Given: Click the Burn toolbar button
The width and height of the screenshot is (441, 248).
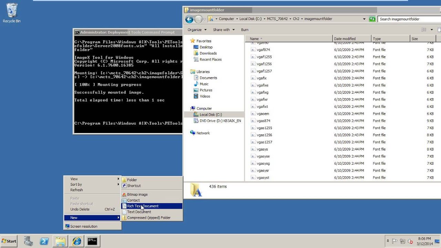Looking at the screenshot, I should pyautogui.click(x=245, y=30).
